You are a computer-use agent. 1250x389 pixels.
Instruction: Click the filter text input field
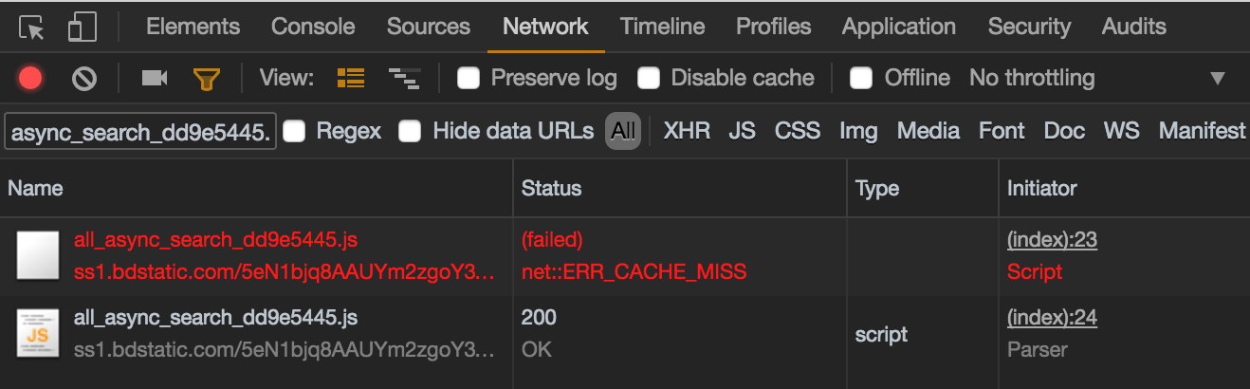click(x=140, y=132)
